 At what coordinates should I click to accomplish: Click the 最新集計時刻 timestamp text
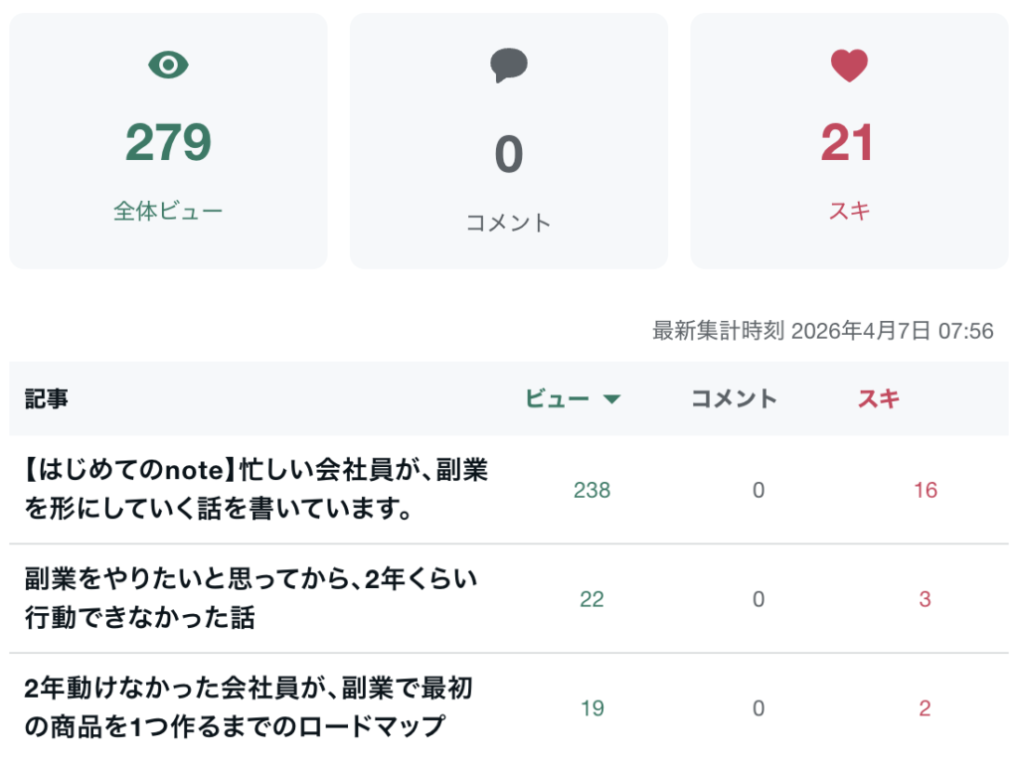coord(822,331)
